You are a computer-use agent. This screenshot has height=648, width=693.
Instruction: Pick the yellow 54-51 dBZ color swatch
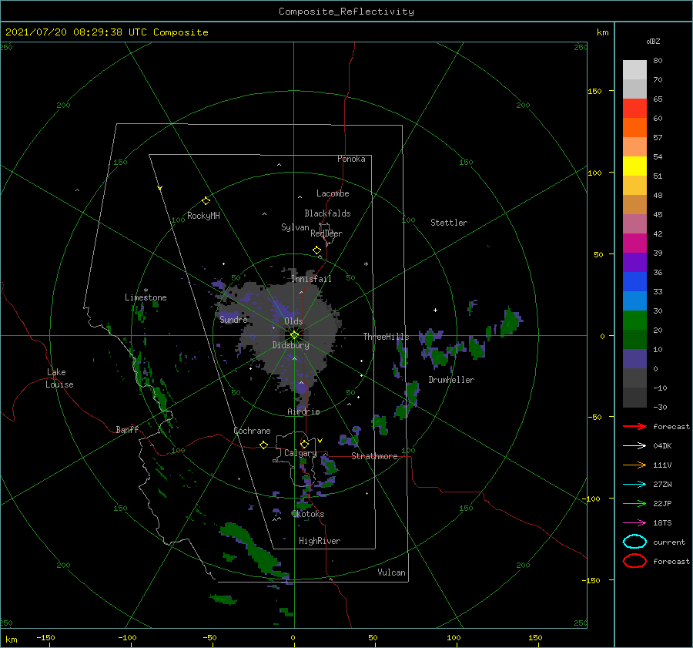(x=634, y=166)
